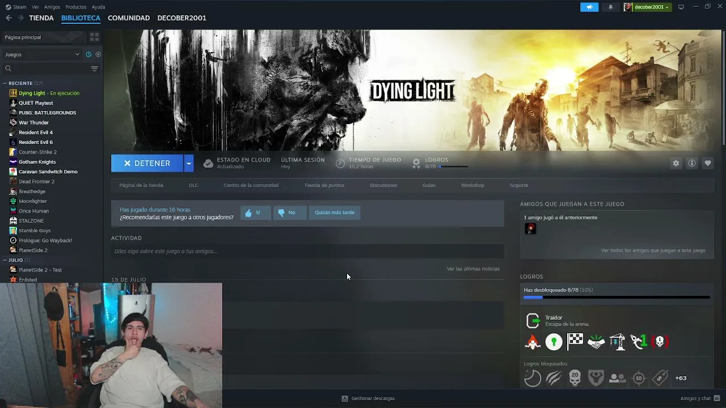Open Ver las últimas noticias link
Screen dimensions: 726x408
click(473, 269)
